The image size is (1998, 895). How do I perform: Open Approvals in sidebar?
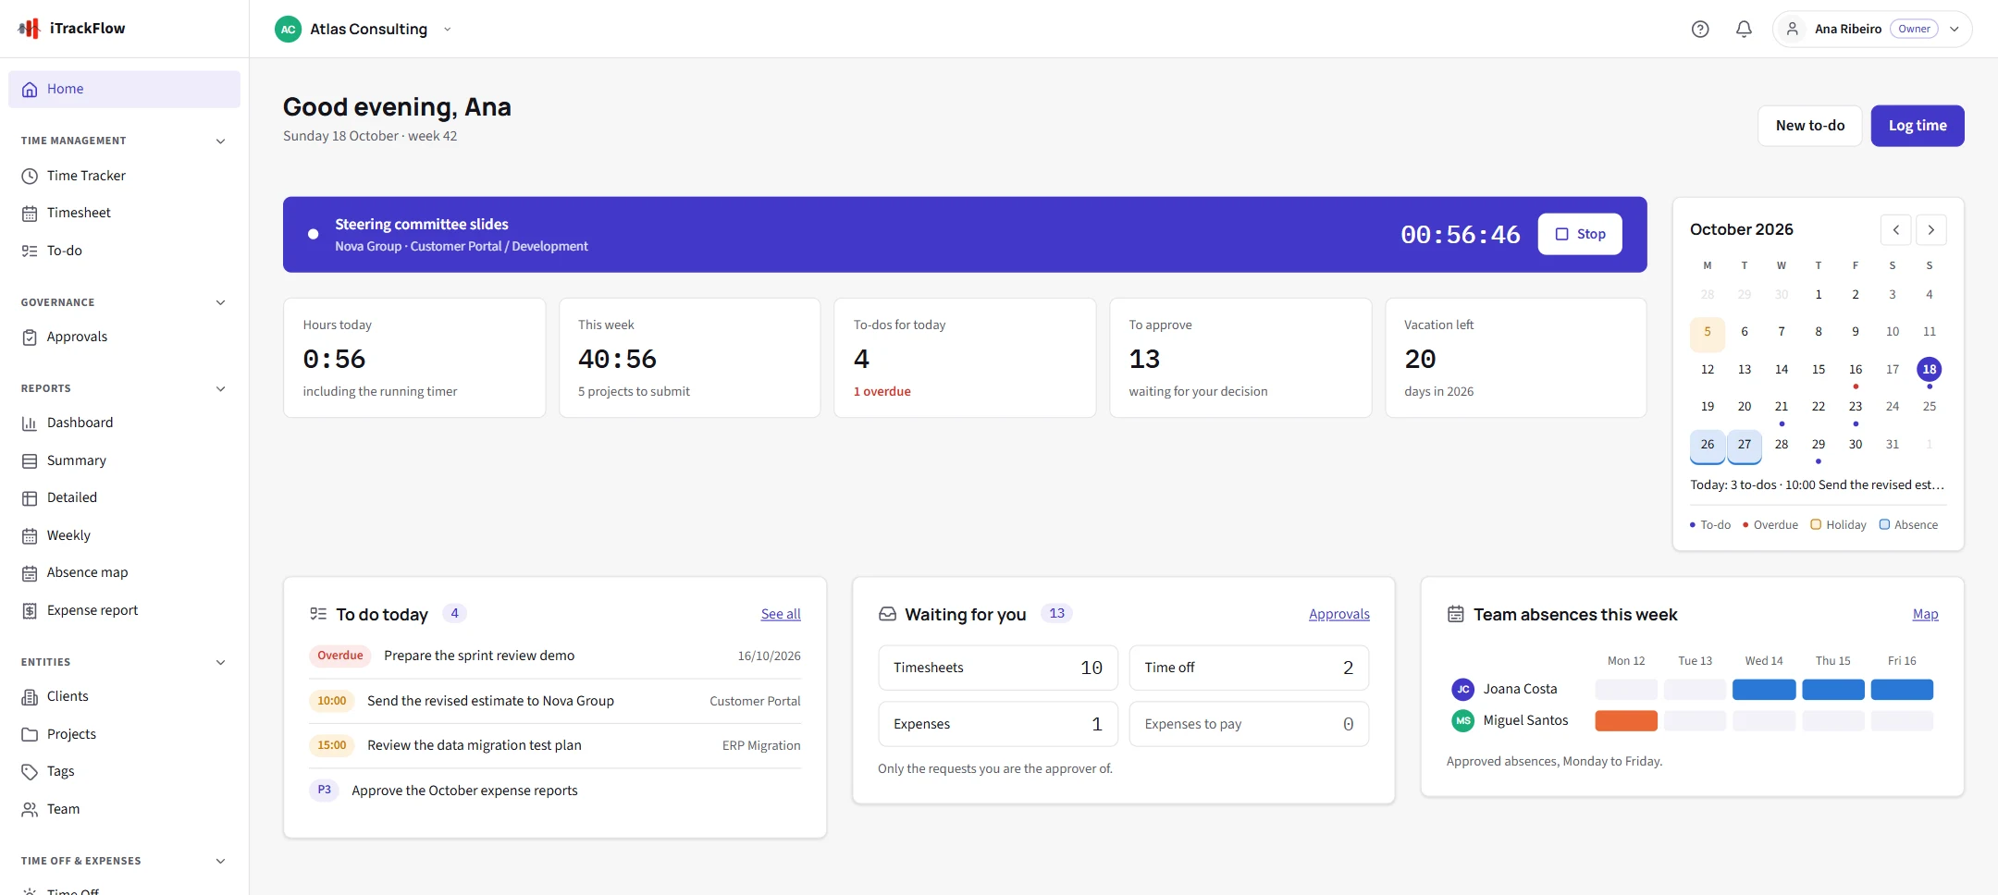point(125,337)
